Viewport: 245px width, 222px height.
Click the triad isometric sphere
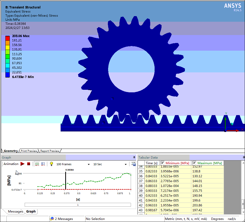(232, 124)
